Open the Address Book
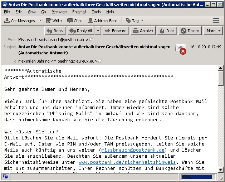This screenshot has width=225, height=182. pyautogui.click(x=103, y=21)
